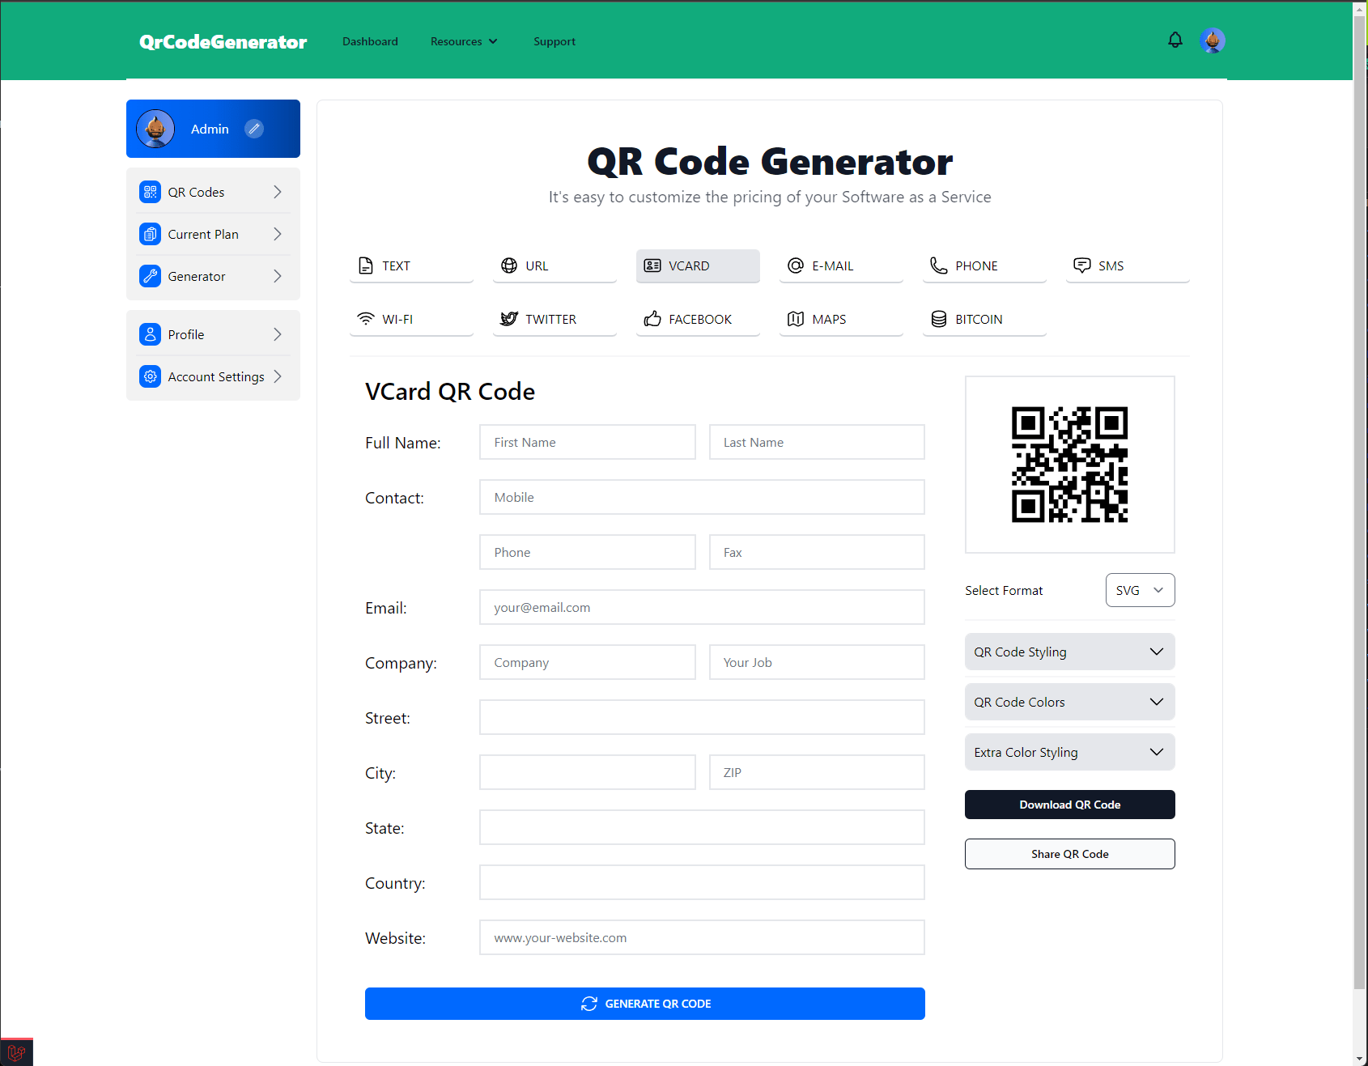Navigate to the Dashboard
The height and width of the screenshot is (1066, 1368).
[x=370, y=41]
